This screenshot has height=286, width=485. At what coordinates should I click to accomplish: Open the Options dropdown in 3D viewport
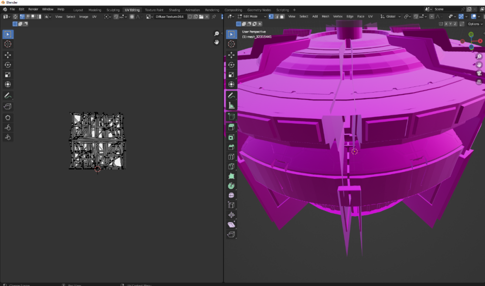pyautogui.click(x=475, y=24)
